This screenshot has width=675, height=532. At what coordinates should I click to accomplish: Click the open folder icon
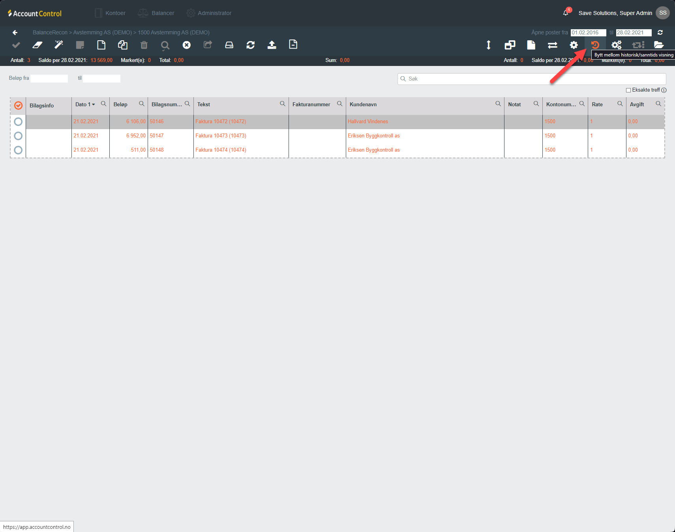(658, 45)
